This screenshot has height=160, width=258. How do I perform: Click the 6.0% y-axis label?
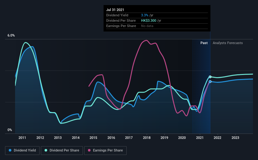pyautogui.click(x=11, y=36)
